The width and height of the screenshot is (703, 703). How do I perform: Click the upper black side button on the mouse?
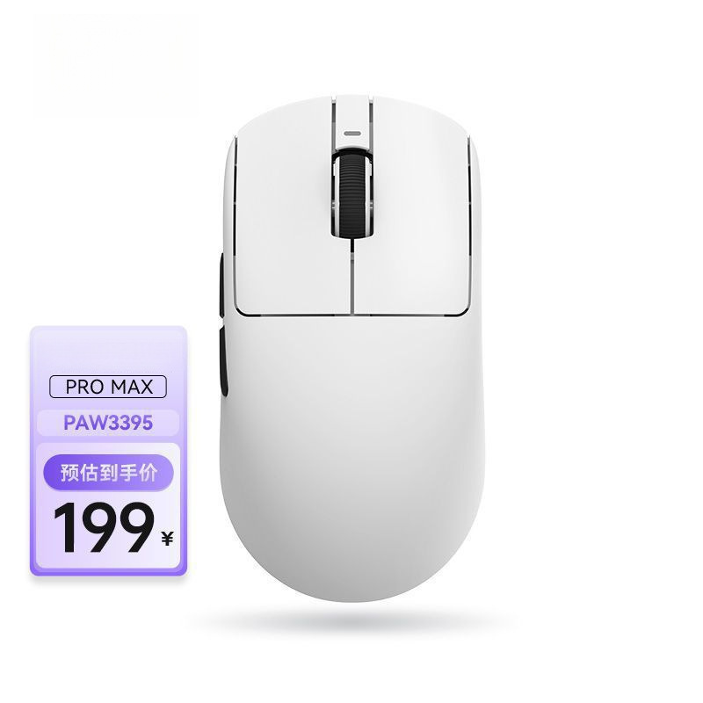(222, 285)
